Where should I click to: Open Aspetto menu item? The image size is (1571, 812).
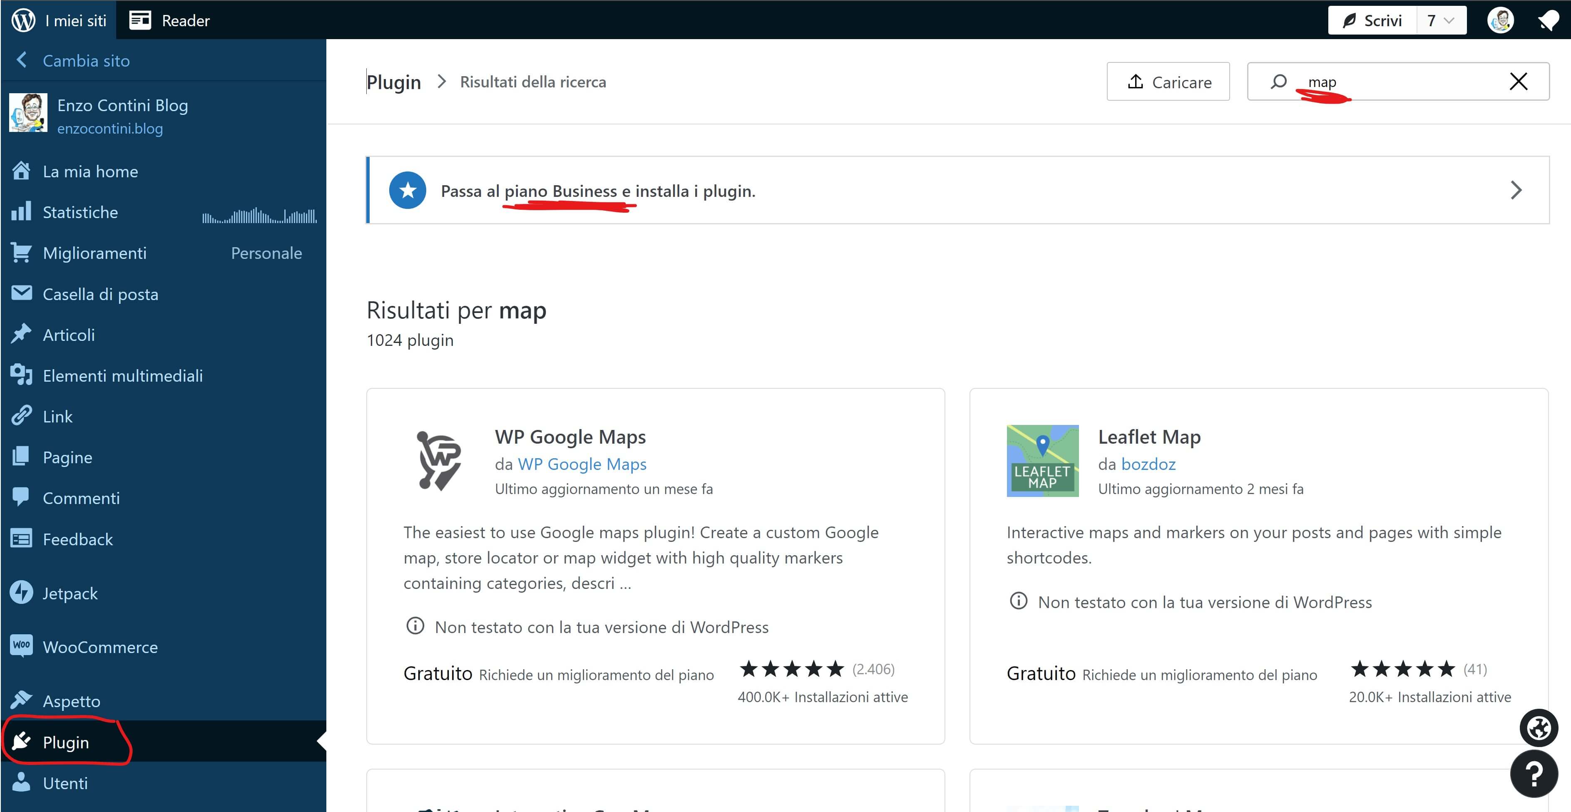[x=71, y=701]
